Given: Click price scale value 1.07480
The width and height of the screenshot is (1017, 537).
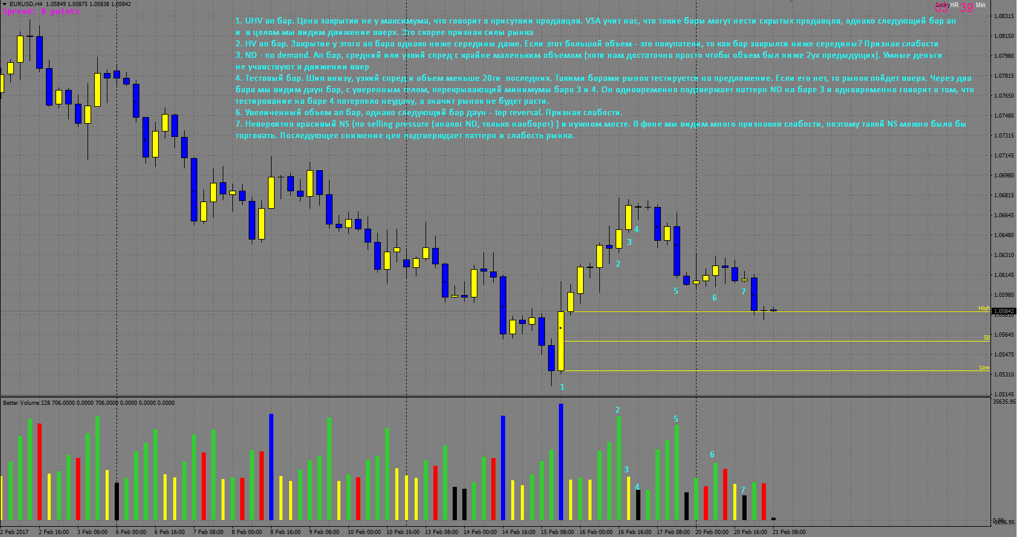Looking at the screenshot, I should [x=1004, y=115].
